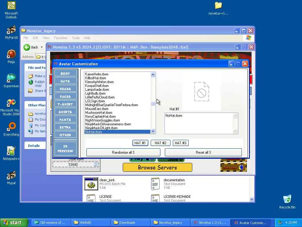Click Reset all 3 hats
Viewport: 302px width, 227px height.
point(203,152)
